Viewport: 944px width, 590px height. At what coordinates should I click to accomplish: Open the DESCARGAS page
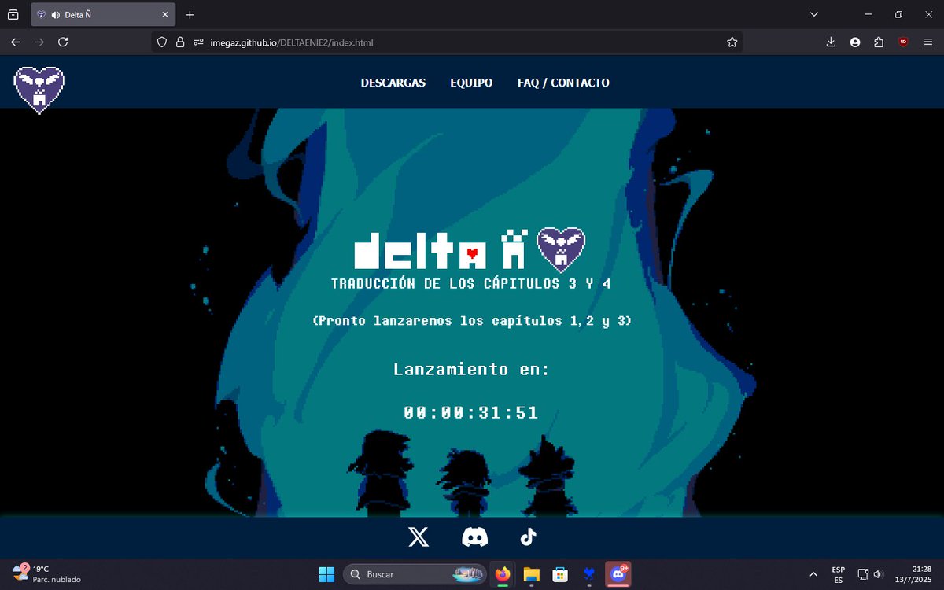tap(393, 83)
